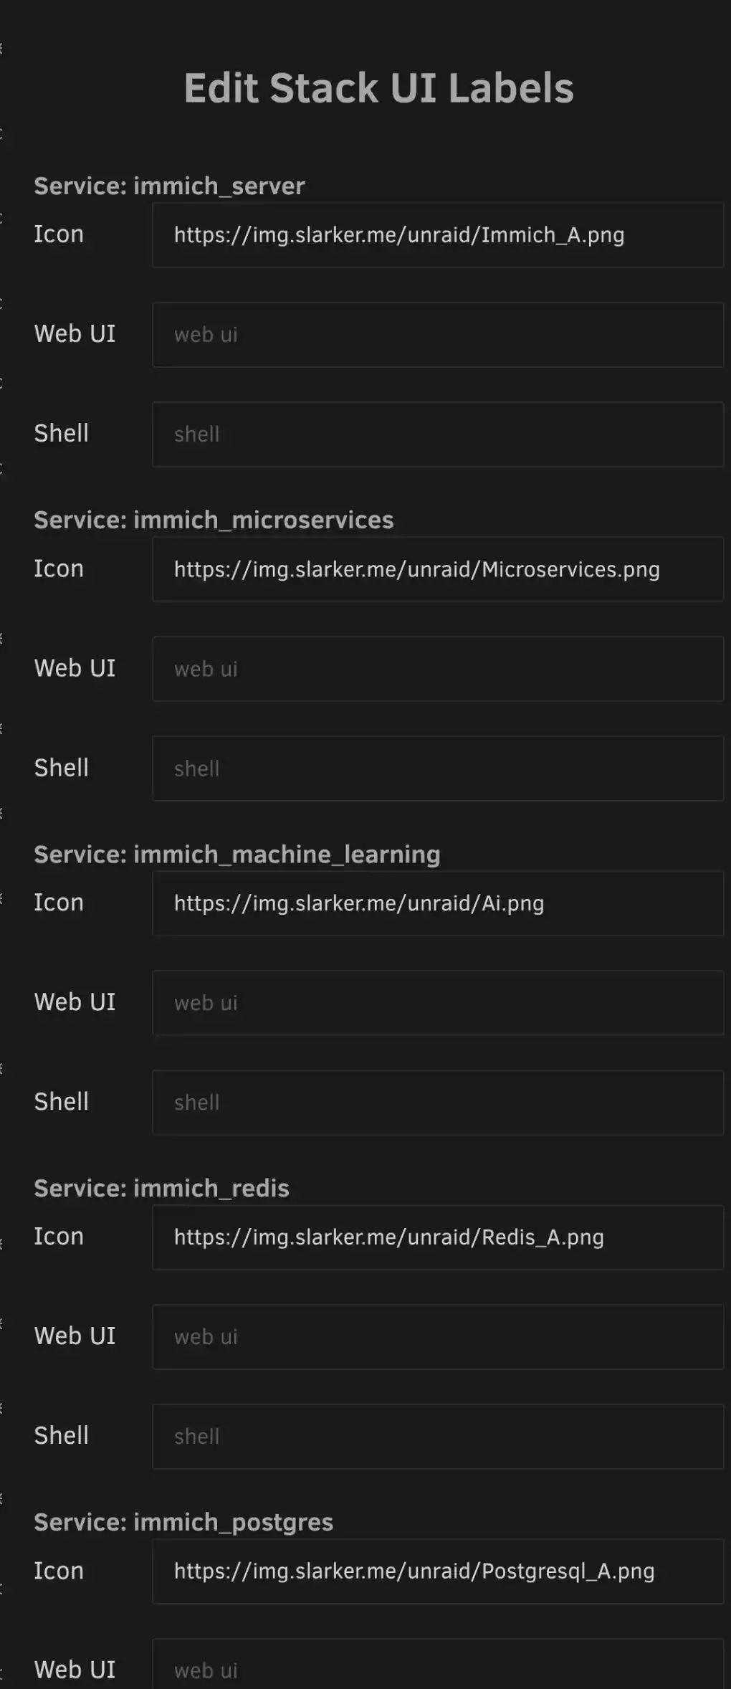
Task: Focus the Redis_A.png icon URL field
Action: tap(437, 1237)
